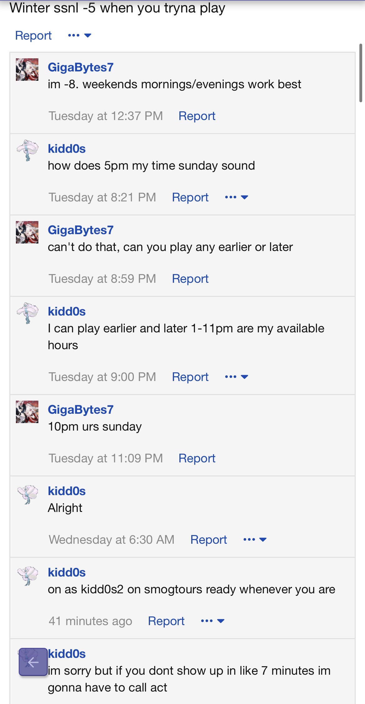Open GigaBytes7's avatar on the "im -8" comment

click(27, 70)
